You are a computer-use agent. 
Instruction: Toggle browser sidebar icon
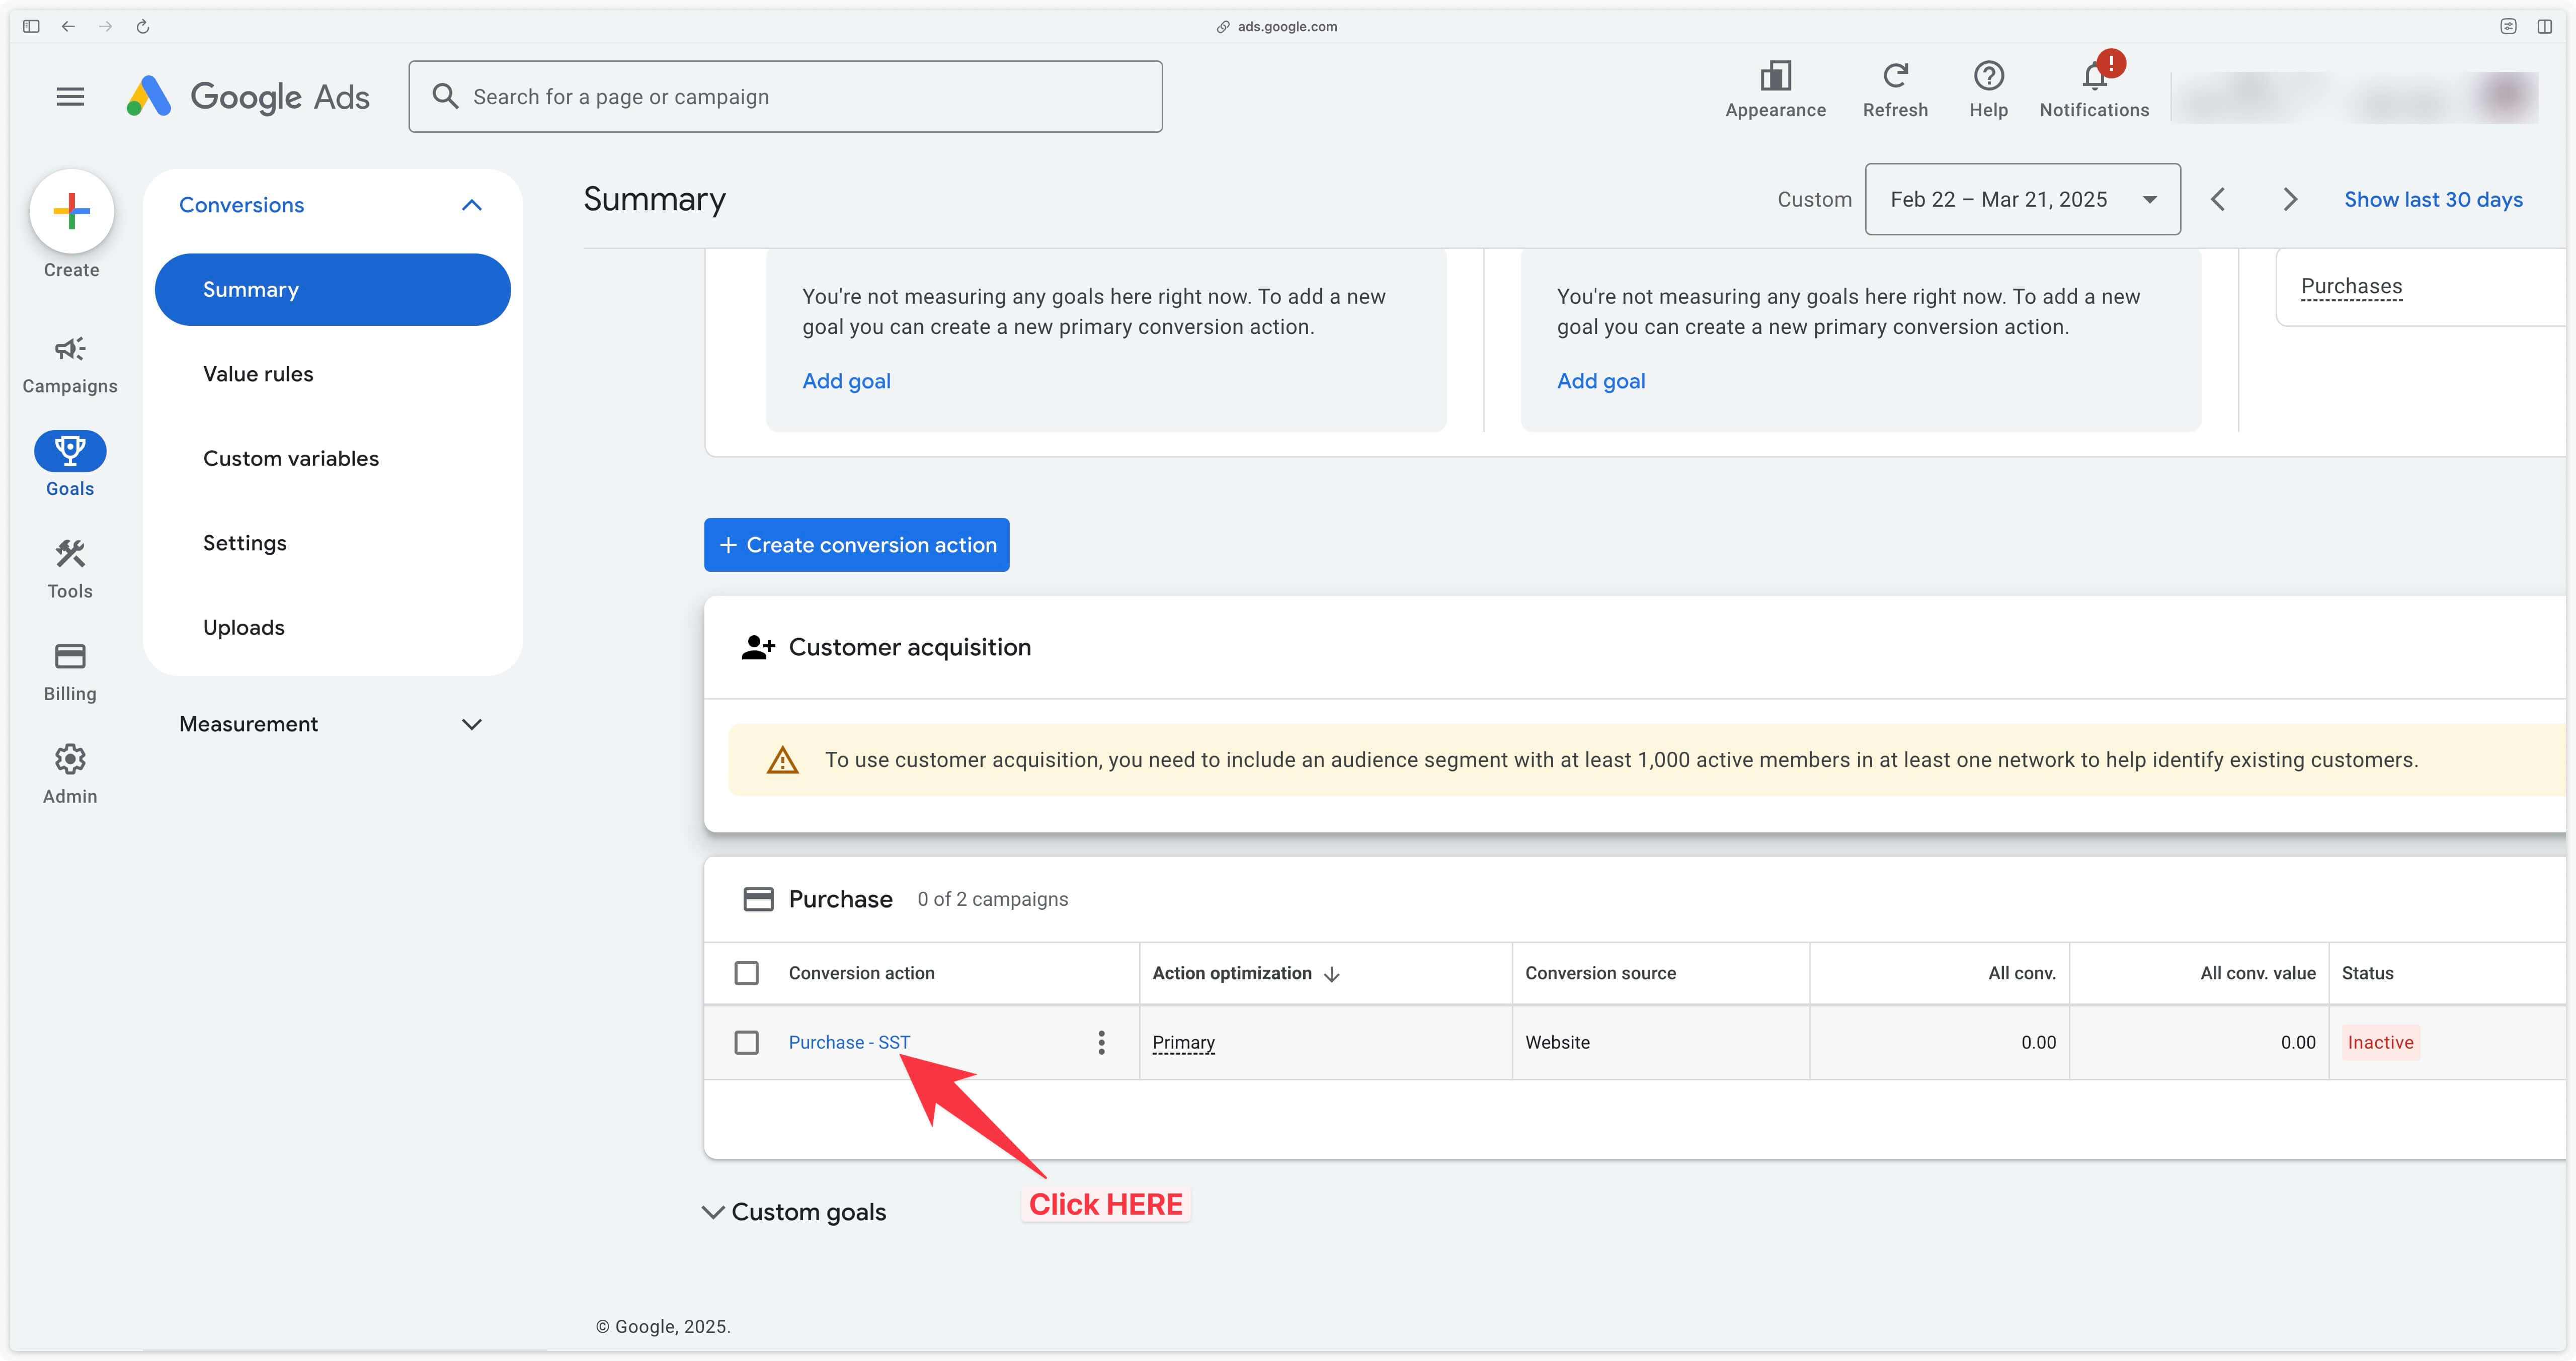pyautogui.click(x=31, y=26)
